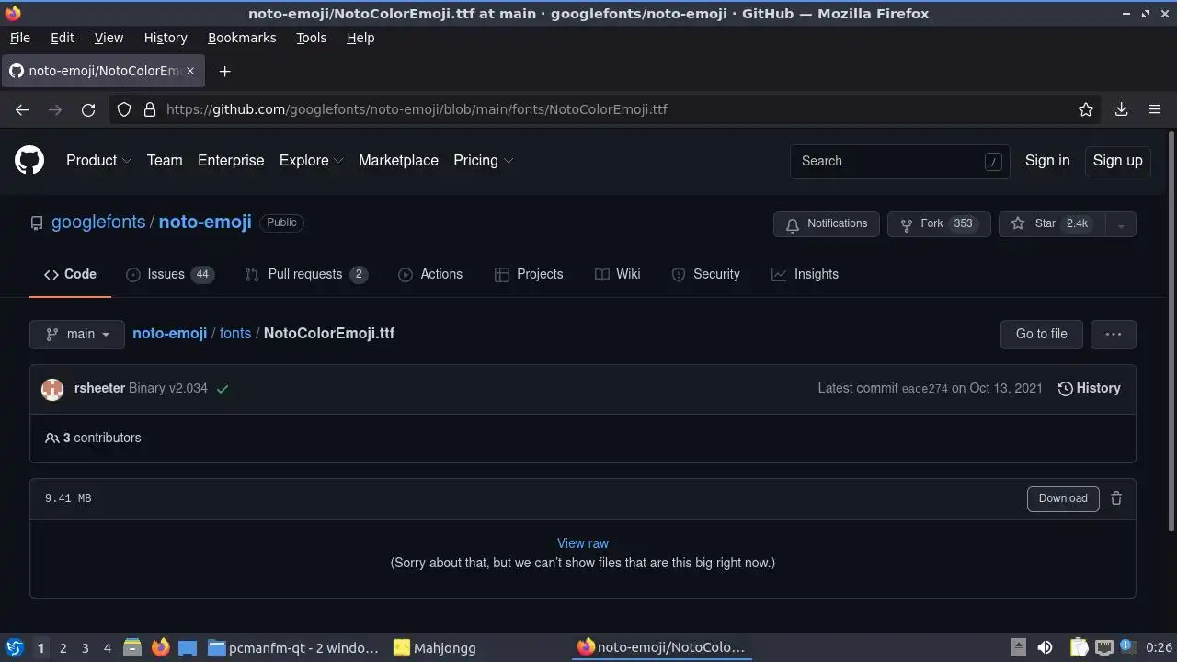Click the show desktop taskbar icon

click(x=188, y=647)
